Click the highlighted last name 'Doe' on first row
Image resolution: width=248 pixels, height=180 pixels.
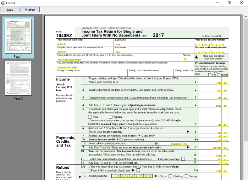coord(118,45)
